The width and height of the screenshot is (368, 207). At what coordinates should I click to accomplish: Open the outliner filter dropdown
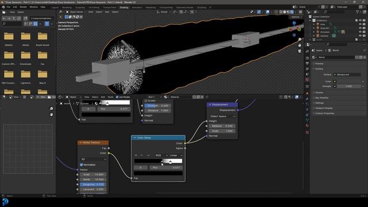click(x=358, y=11)
